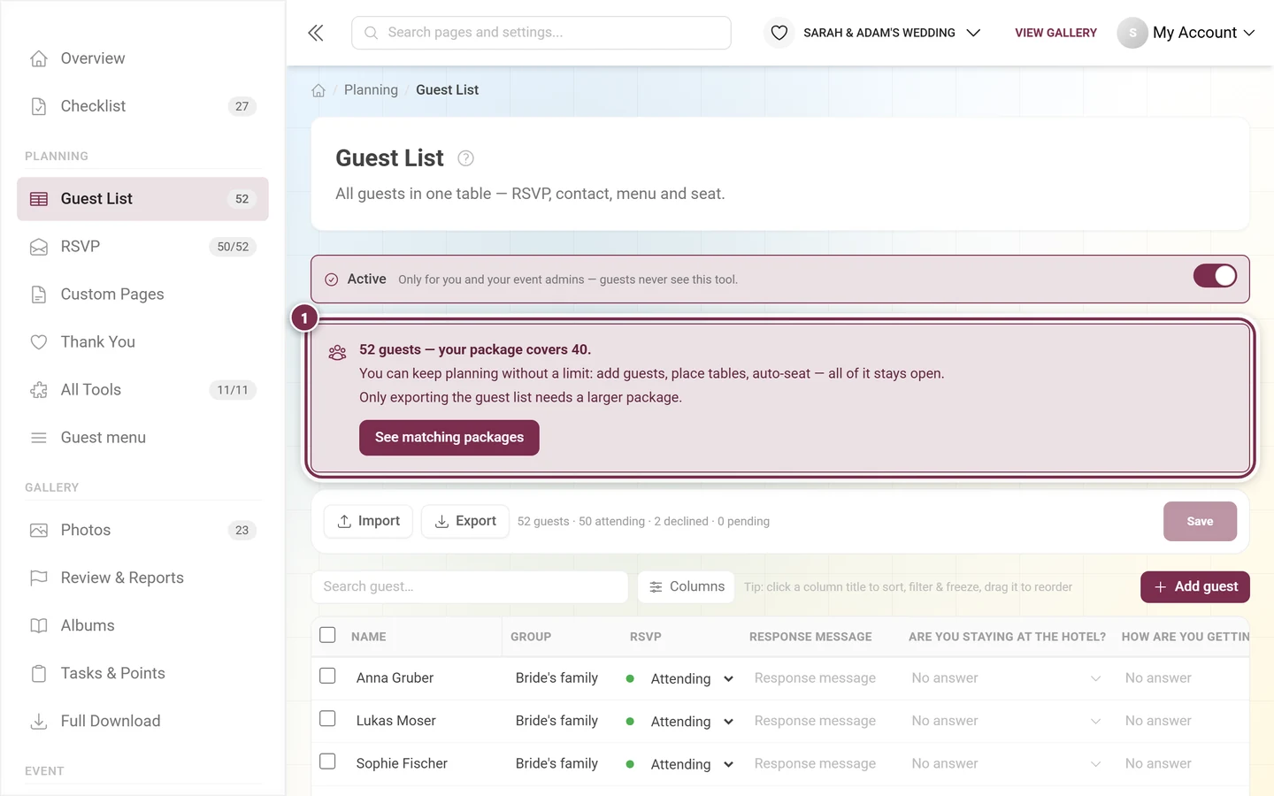
Task: Click See matching packages button
Action: 449,438
